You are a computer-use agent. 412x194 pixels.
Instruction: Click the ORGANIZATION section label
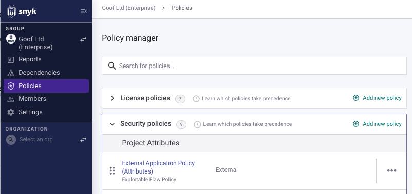pos(27,129)
